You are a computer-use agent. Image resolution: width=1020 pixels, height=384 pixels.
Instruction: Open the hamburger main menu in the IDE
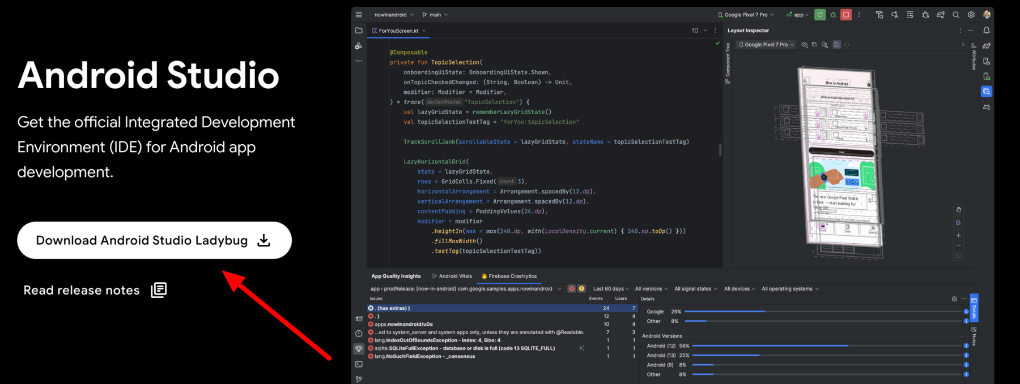[x=359, y=15]
